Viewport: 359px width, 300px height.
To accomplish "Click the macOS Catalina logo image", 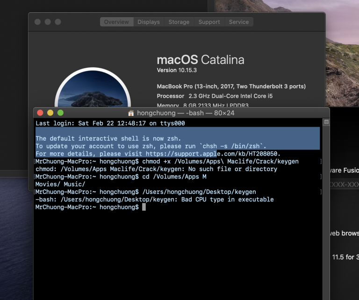I will coord(93,87).
